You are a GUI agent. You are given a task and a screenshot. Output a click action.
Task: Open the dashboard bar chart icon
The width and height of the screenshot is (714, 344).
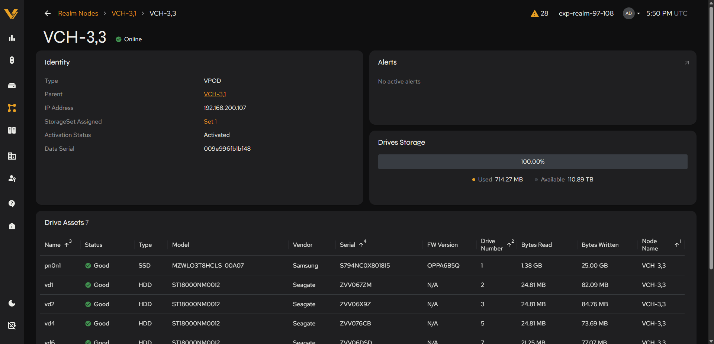point(12,38)
